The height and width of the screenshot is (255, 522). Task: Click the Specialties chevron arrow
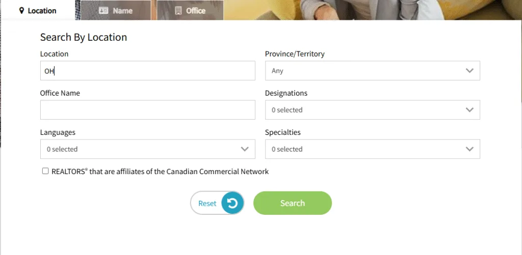[x=469, y=149]
